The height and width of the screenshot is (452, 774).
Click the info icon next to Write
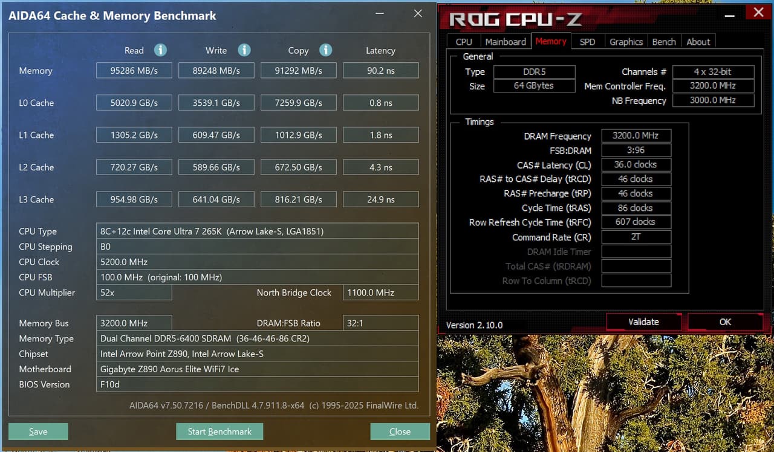[x=244, y=50]
